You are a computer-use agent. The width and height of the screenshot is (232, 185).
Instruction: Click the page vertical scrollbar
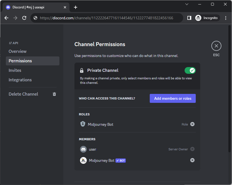coord(229,89)
